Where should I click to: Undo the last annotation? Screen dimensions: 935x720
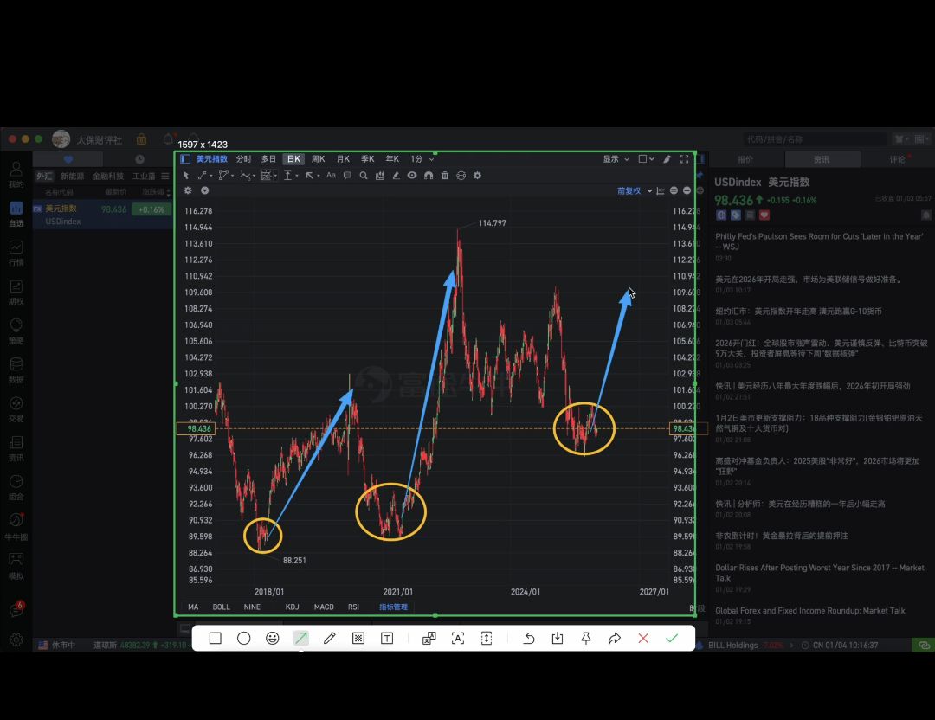[529, 639]
